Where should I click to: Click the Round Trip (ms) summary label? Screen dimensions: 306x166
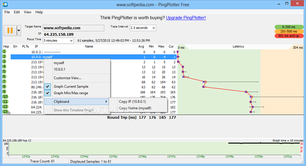pyautogui.click(x=122, y=118)
